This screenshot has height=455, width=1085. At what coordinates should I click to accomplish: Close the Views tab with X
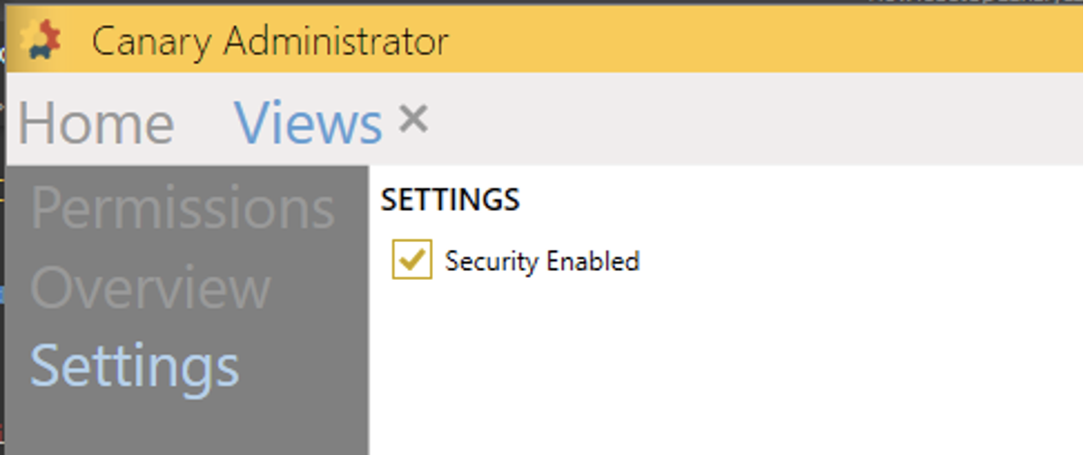click(x=414, y=120)
